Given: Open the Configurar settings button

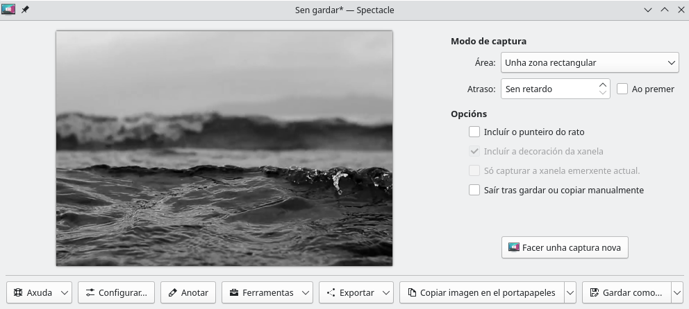Looking at the screenshot, I should (x=116, y=292).
